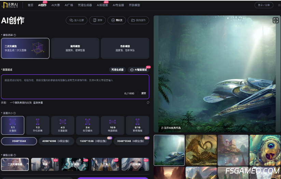
Task: Click help icon next to 模型选择
Action: (15, 35)
